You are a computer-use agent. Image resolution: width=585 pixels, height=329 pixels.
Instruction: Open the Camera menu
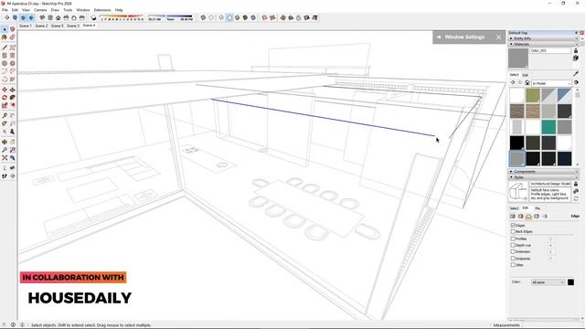click(x=40, y=10)
